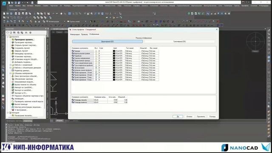Click the Да button
272x153 pixels.
tap(178, 116)
